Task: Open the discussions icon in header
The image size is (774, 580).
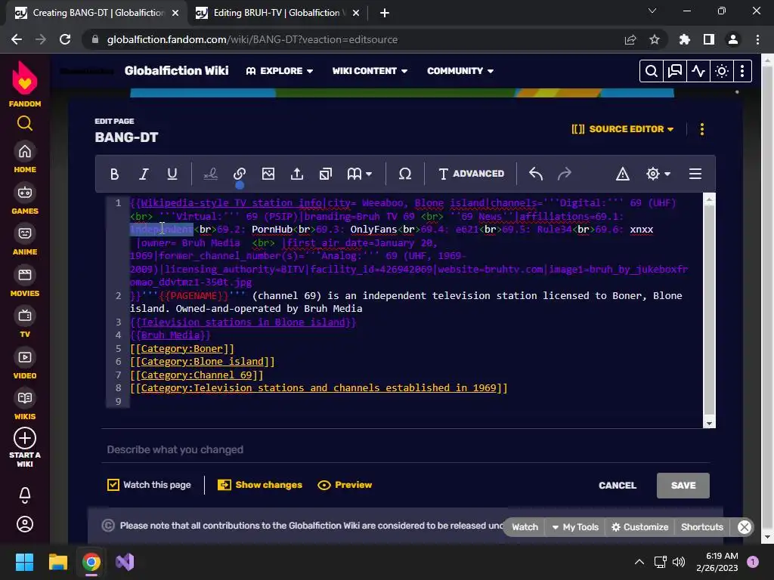Action: pos(674,71)
